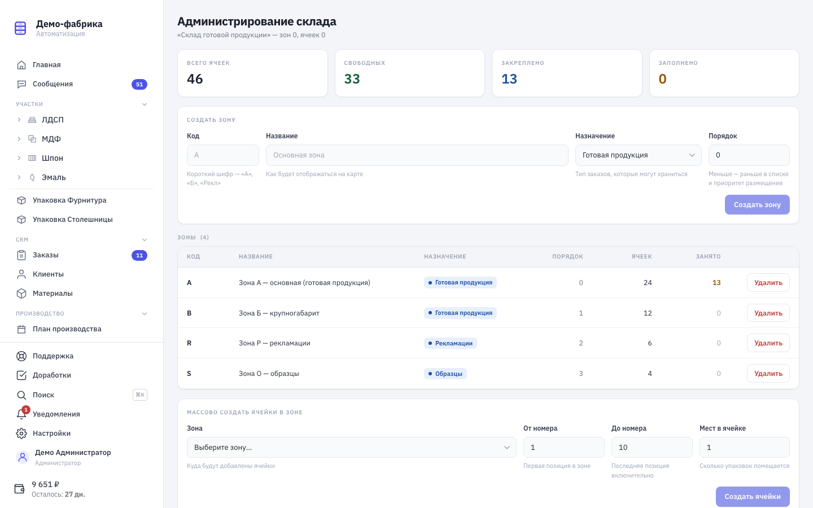This screenshot has height=508, width=813.
Task: Click the Образцы tag in zone S
Action: coord(445,374)
